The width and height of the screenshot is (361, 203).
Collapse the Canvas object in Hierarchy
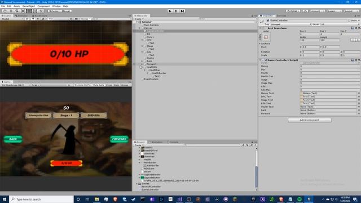139,28
